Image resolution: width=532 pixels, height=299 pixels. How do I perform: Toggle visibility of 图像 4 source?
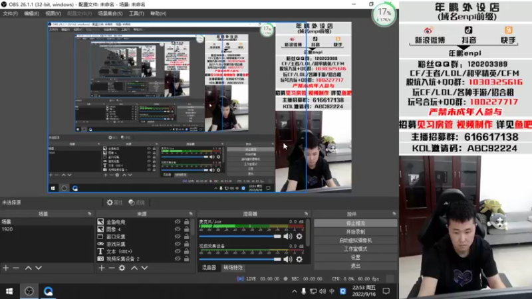pyautogui.click(x=178, y=229)
